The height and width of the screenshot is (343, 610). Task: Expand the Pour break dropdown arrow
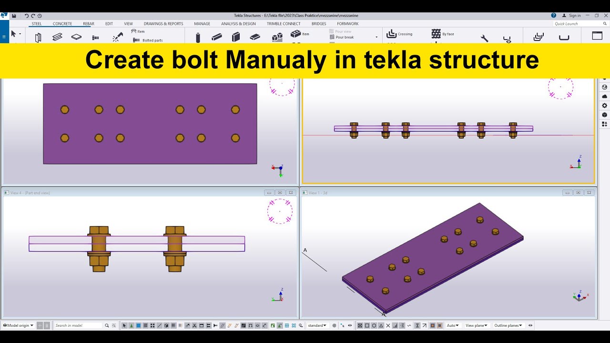click(376, 37)
